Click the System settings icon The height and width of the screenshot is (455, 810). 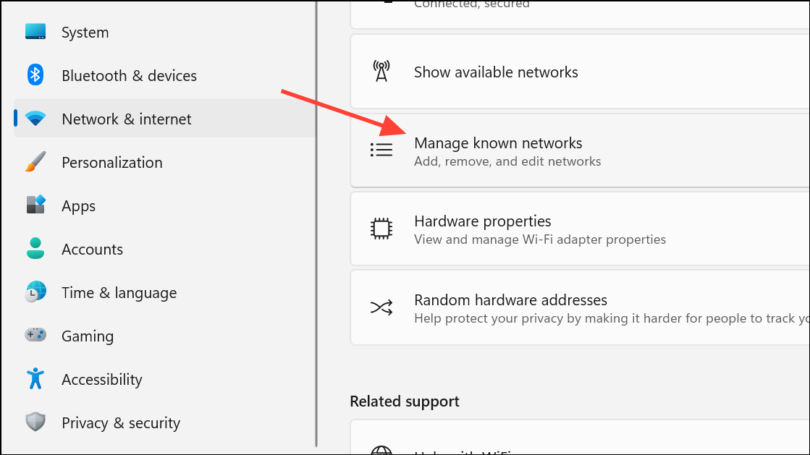[35, 32]
